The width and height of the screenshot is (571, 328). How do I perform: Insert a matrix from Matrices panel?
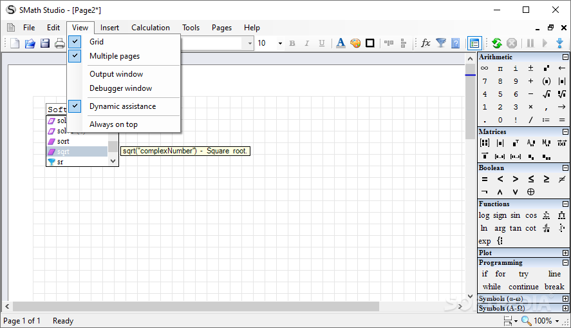coord(484,143)
